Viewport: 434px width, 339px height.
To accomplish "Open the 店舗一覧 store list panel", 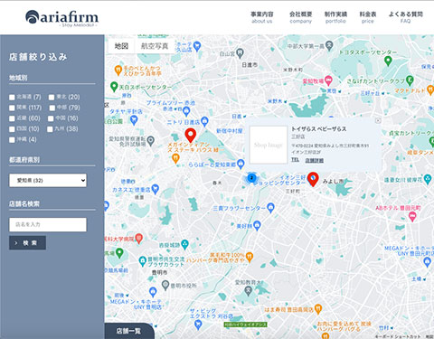I will click(128, 331).
